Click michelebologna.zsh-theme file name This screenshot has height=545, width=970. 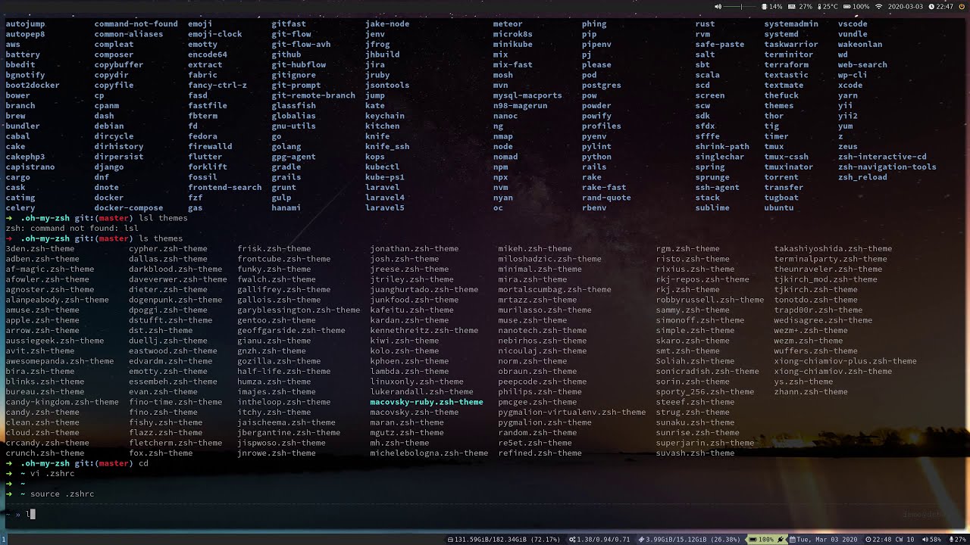429,453
